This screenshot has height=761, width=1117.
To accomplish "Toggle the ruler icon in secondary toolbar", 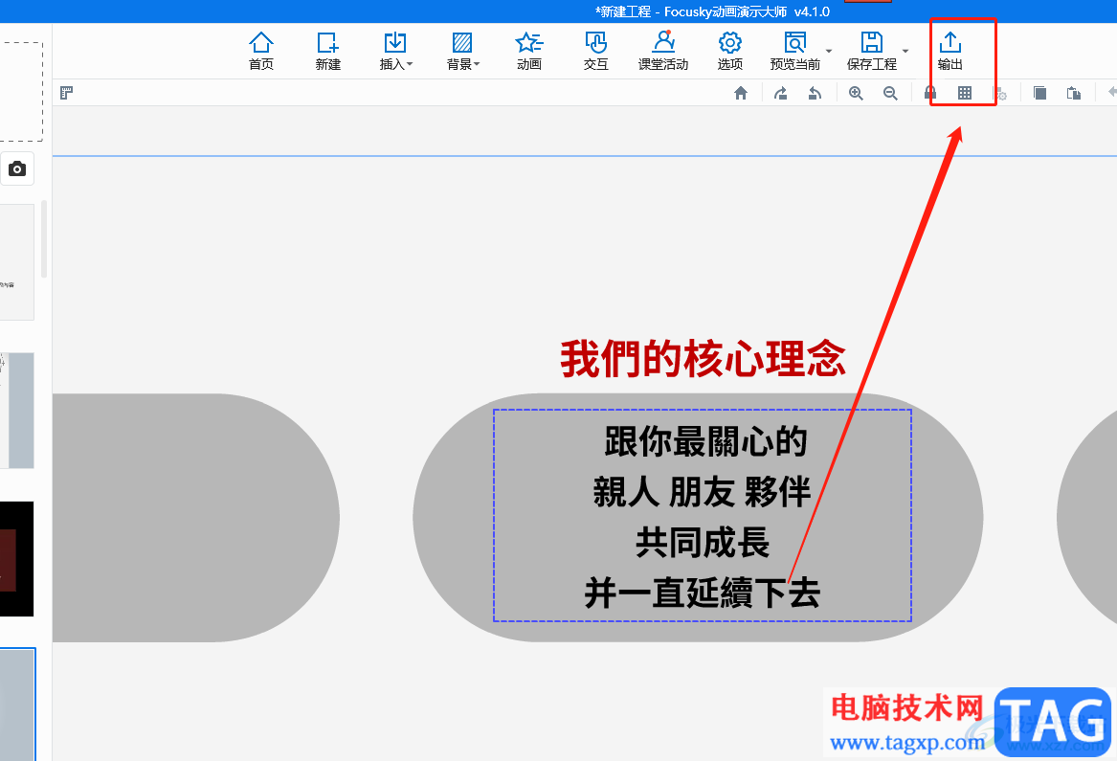I will pos(66,93).
